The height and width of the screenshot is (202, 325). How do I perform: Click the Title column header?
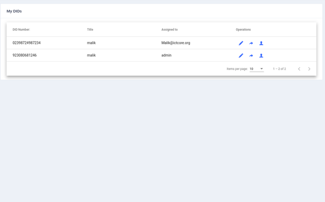(90, 29)
